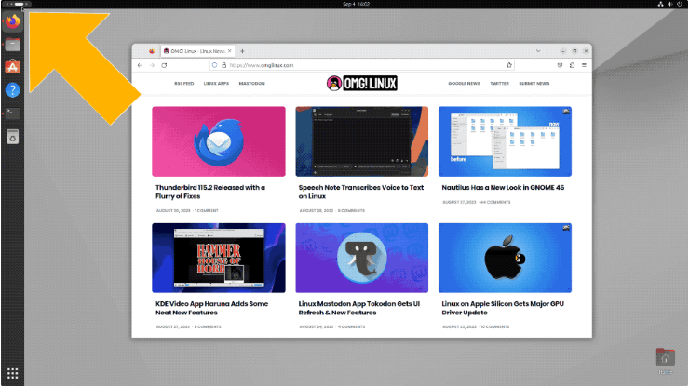Open the Files app in the dock

tap(13, 45)
